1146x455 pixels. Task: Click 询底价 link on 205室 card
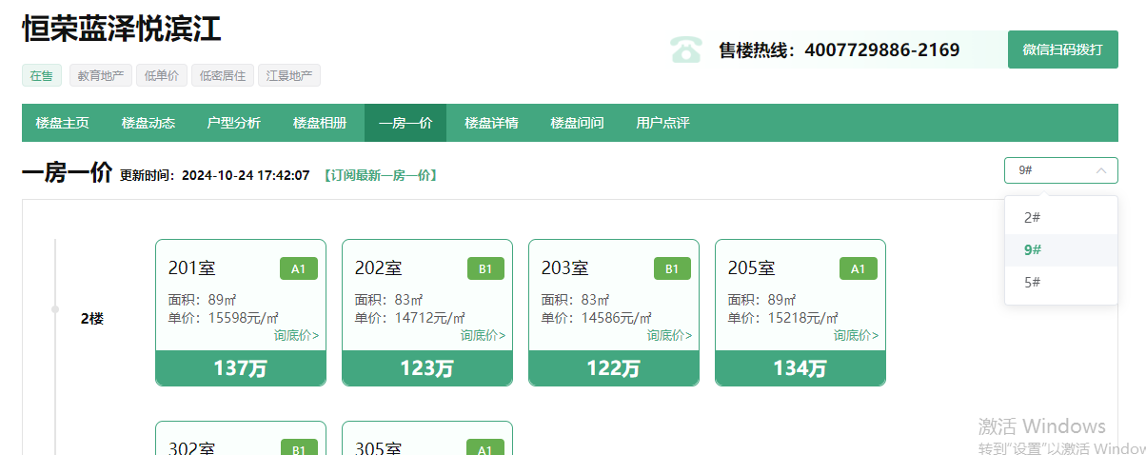coord(857,335)
